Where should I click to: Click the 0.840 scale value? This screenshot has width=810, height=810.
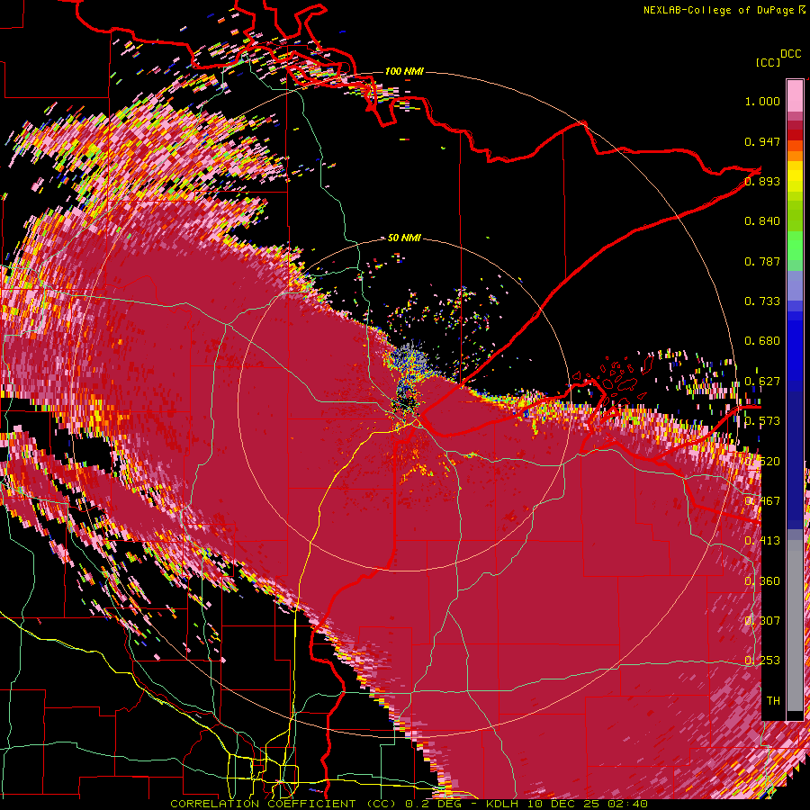[x=762, y=221]
